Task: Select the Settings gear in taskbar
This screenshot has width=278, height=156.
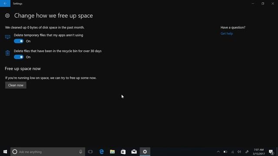Action: click(145, 152)
